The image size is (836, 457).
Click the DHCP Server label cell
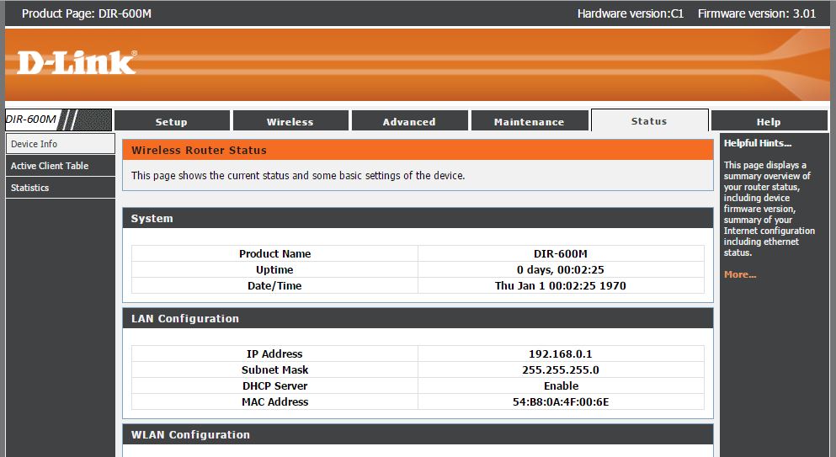(274, 385)
